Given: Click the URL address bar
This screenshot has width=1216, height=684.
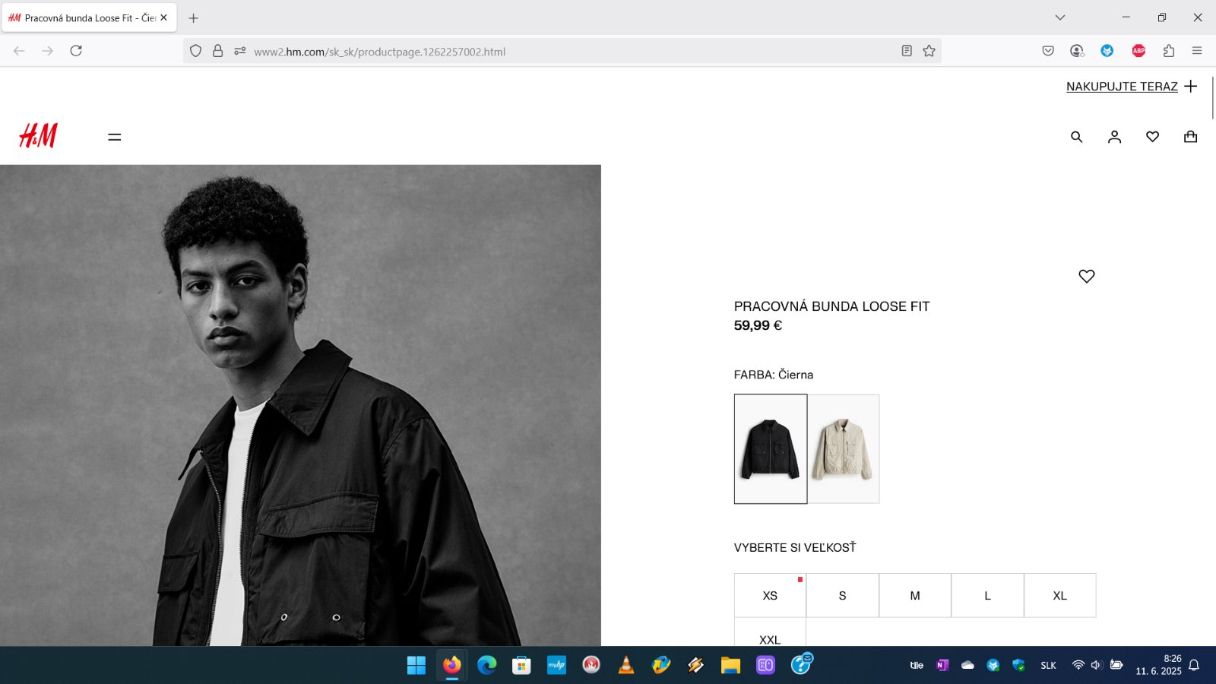Looking at the screenshot, I should (x=532, y=52).
